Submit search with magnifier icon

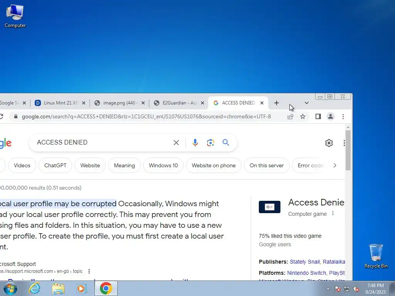226,143
